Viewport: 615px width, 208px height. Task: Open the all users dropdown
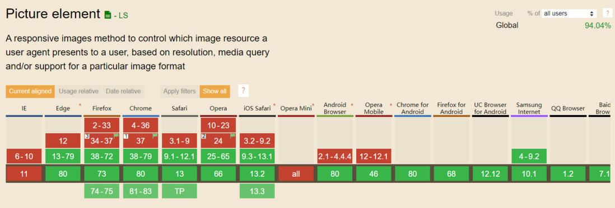point(569,13)
